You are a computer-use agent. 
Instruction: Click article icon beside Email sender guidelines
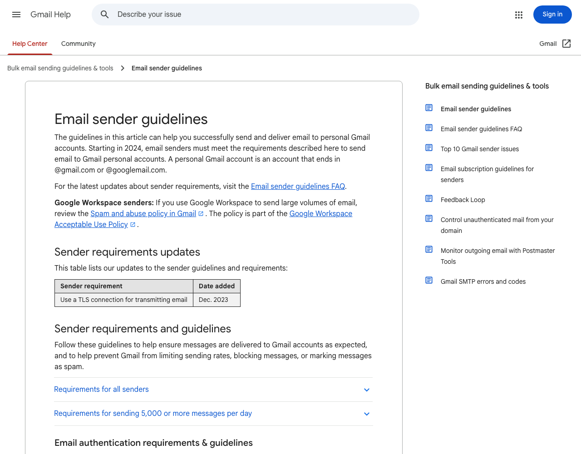429,108
